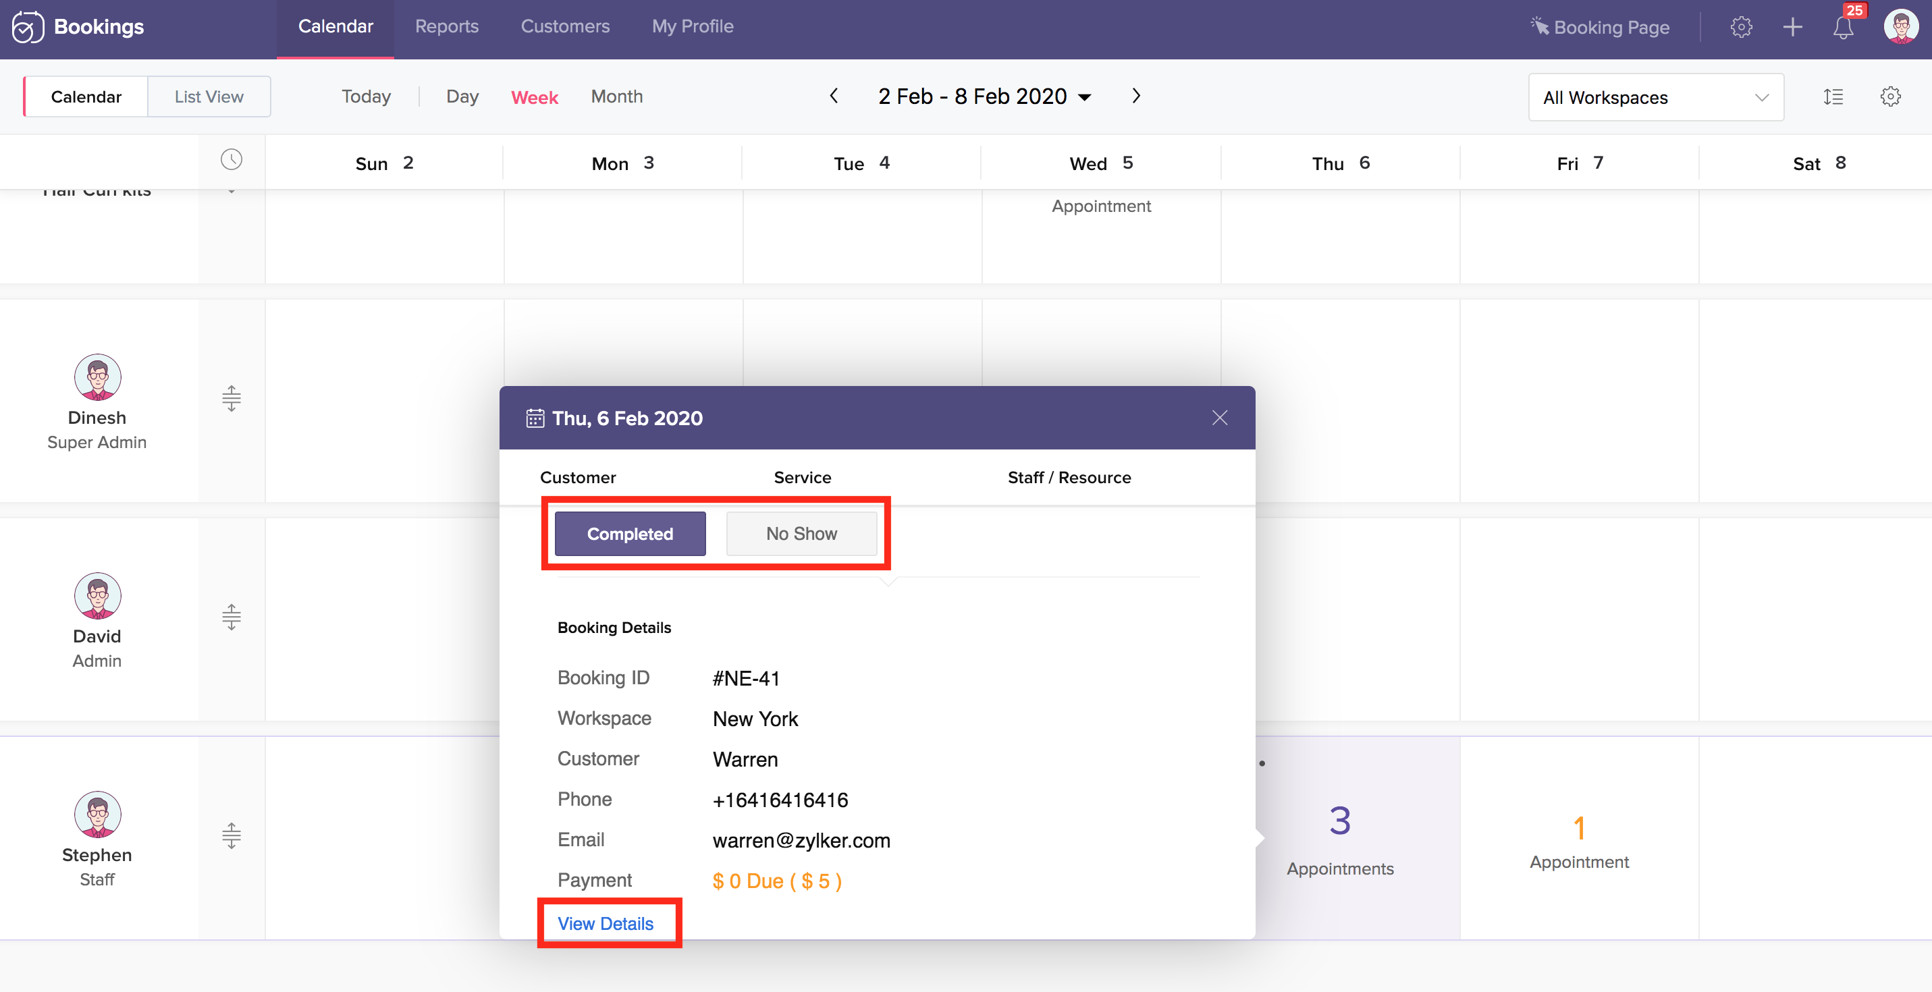Open the Reports tab

[446, 26]
